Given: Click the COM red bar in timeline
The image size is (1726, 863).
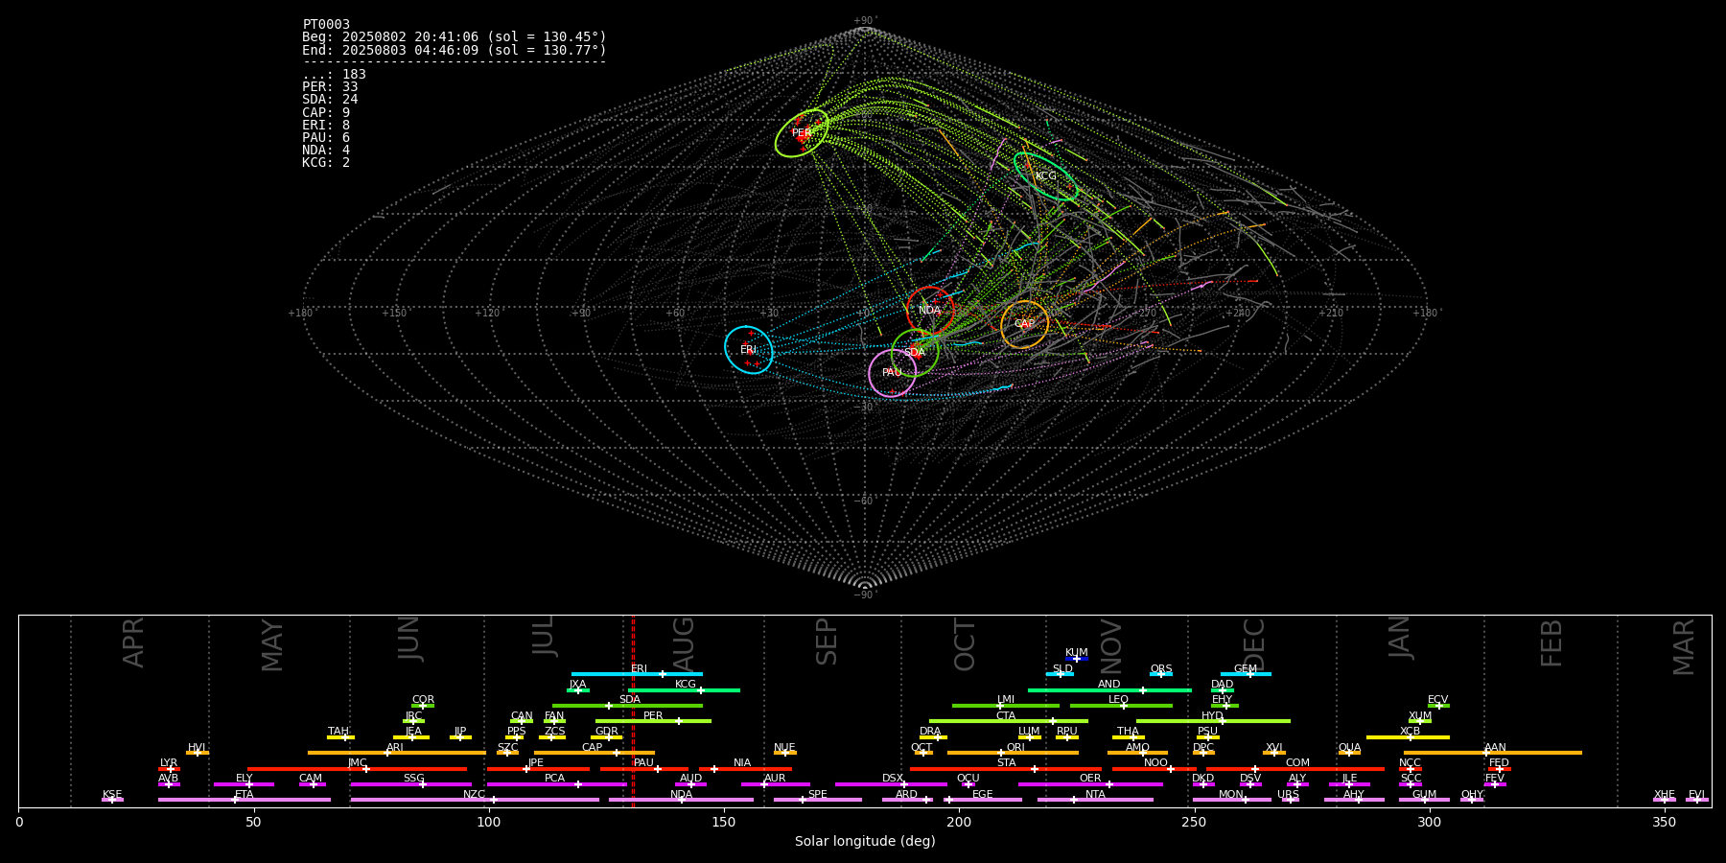Looking at the screenshot, I should coord(1296,769).
